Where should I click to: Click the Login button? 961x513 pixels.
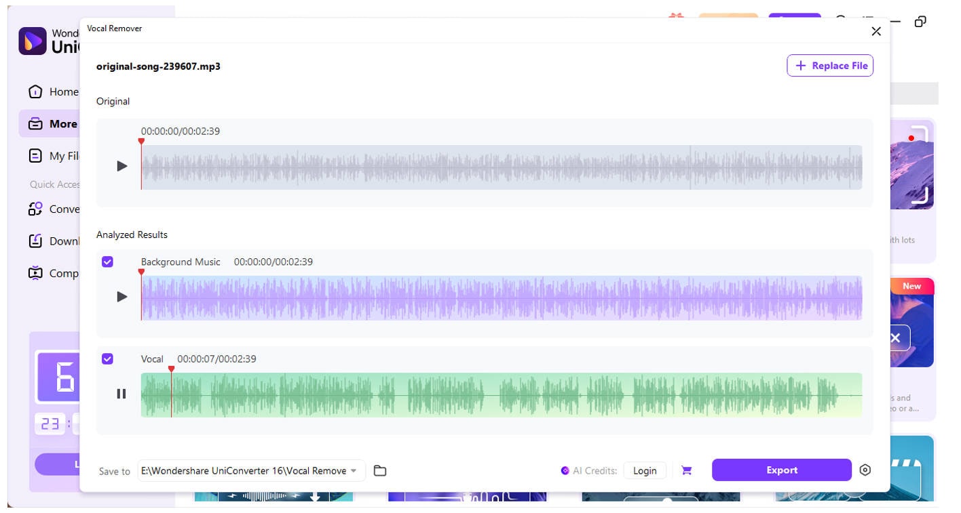pos(645,470)
